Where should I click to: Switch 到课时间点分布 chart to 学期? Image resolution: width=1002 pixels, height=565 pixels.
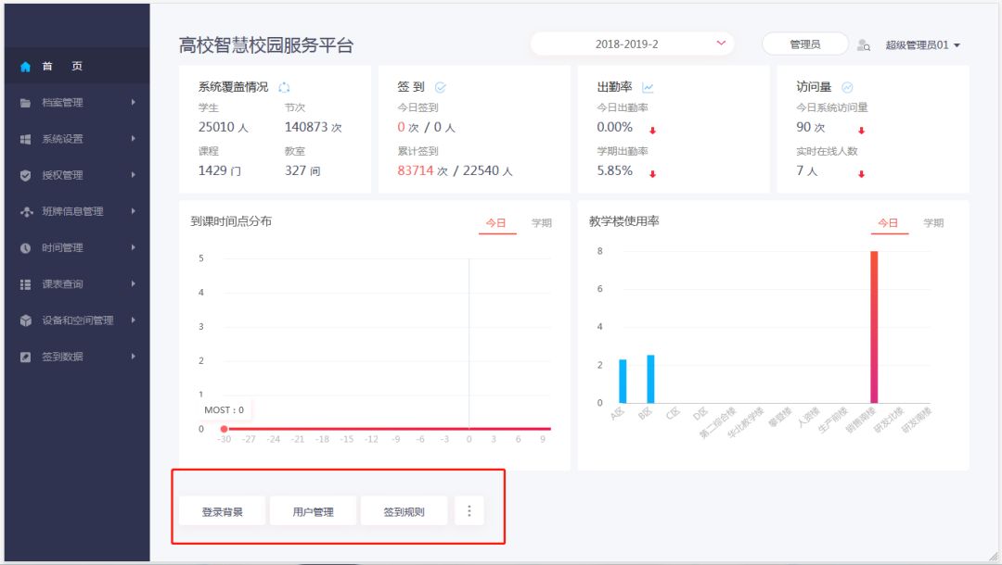pyautogui.click(x=541, y=223)
